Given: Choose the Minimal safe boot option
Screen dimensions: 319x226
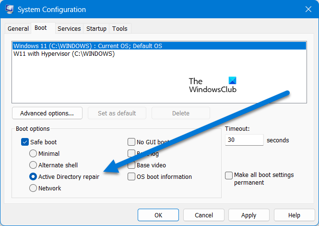Looking at the screenshot, I should pyautogui.click(x=33, y=153).
